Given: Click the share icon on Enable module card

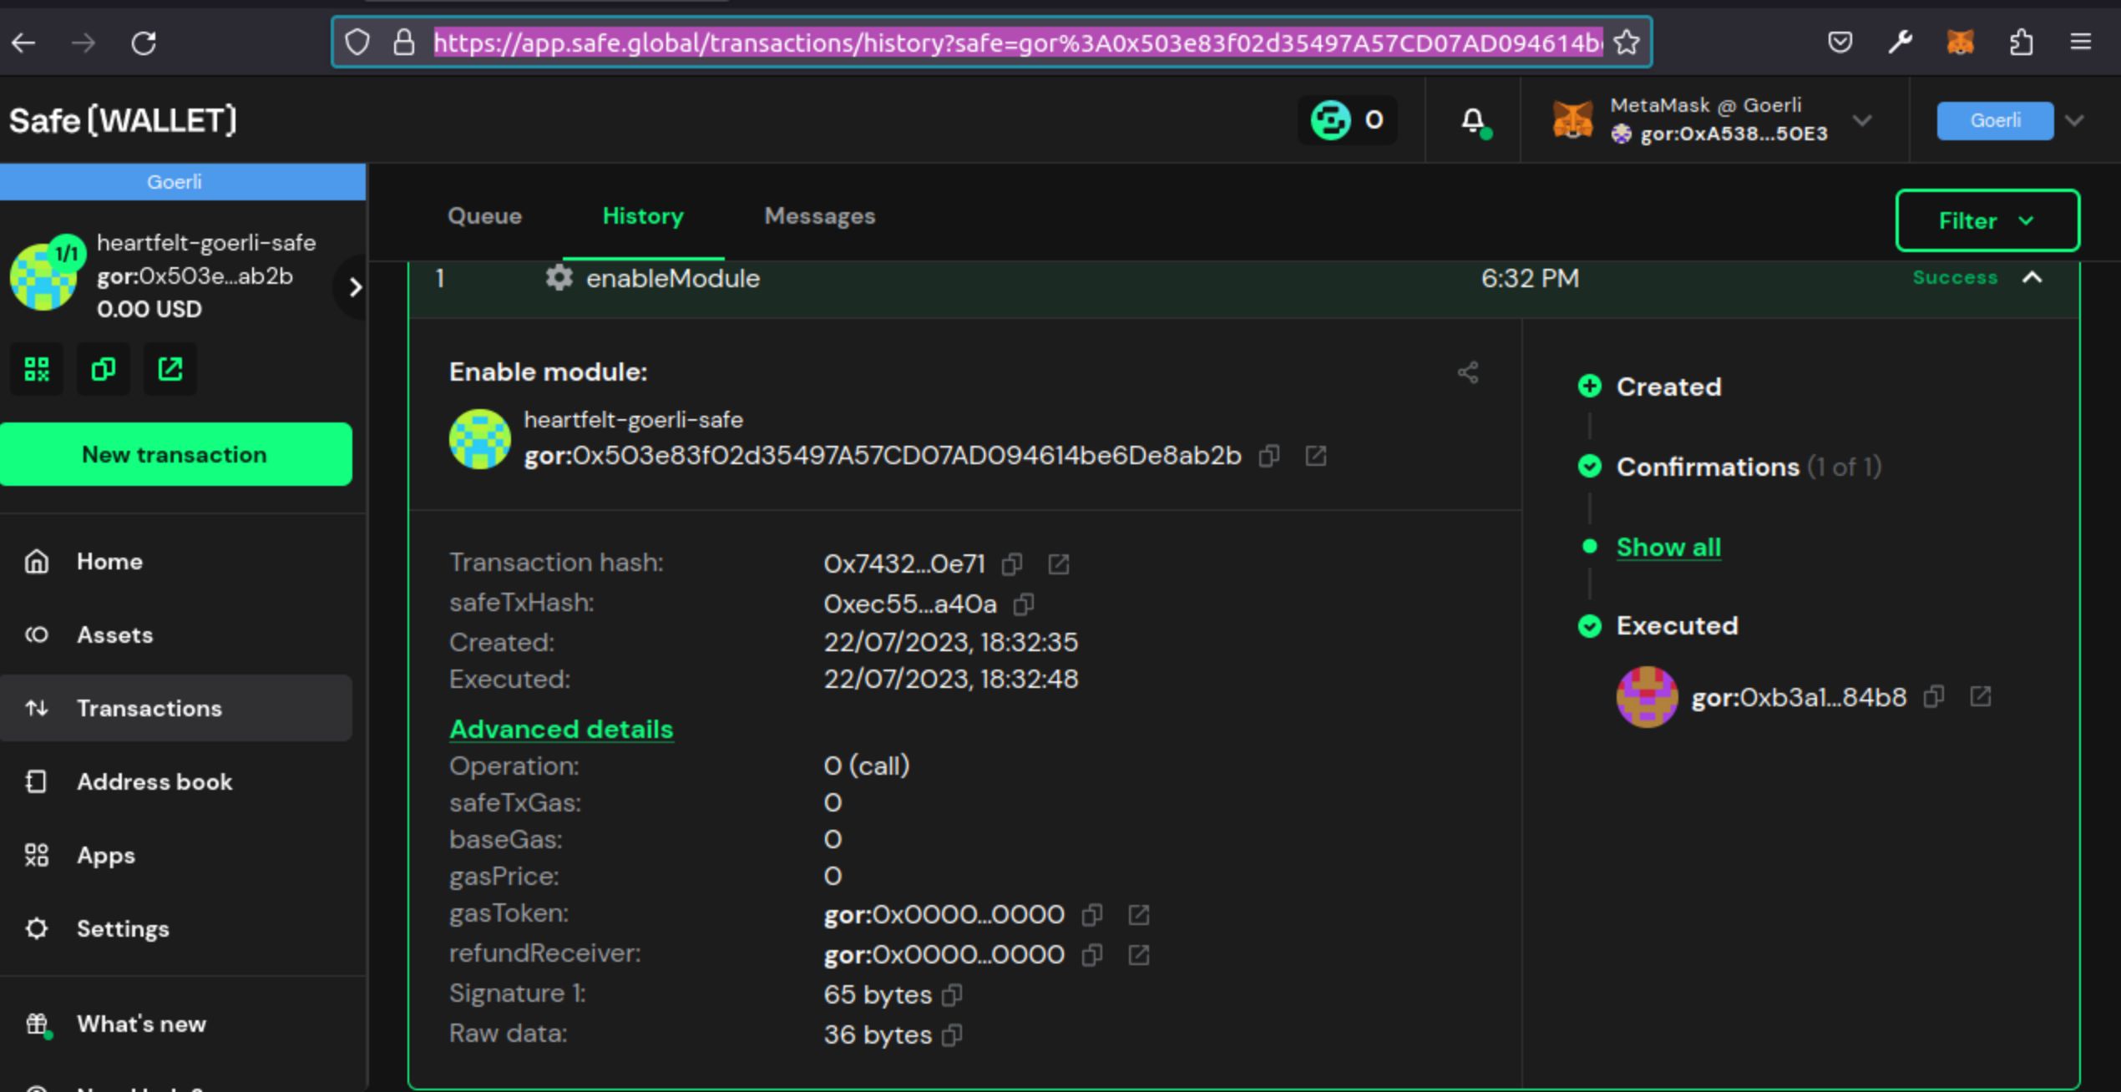Looking at the screenshot, I should tap(1466, 372).
